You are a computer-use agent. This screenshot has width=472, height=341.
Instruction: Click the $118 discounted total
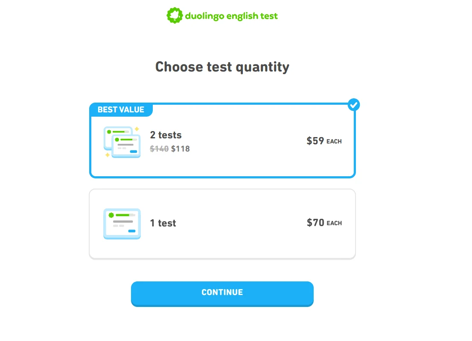click(181, 149)
